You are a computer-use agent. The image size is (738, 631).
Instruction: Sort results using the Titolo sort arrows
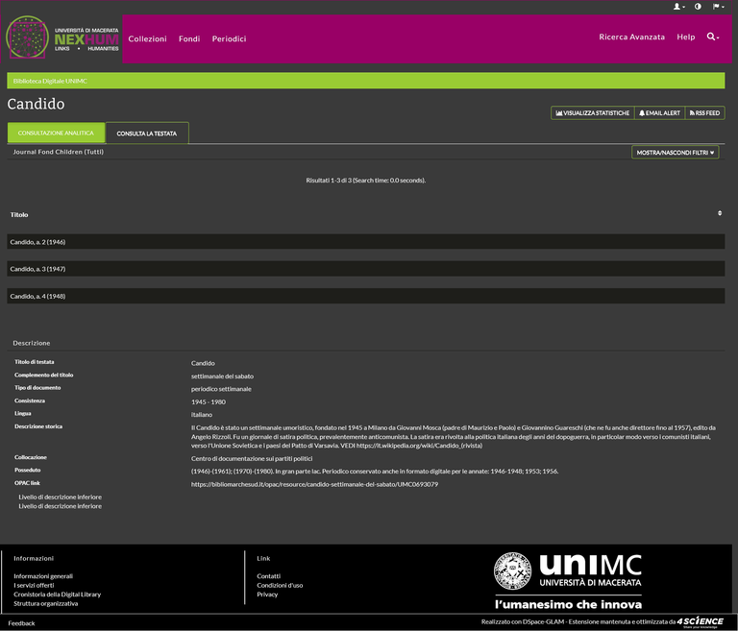719,213
